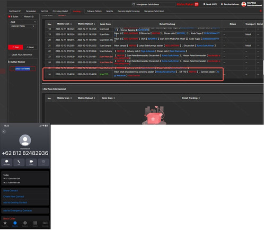
Task: Open Pemberitahuan notifications in the top bar
Action: (x=230, y=4)
